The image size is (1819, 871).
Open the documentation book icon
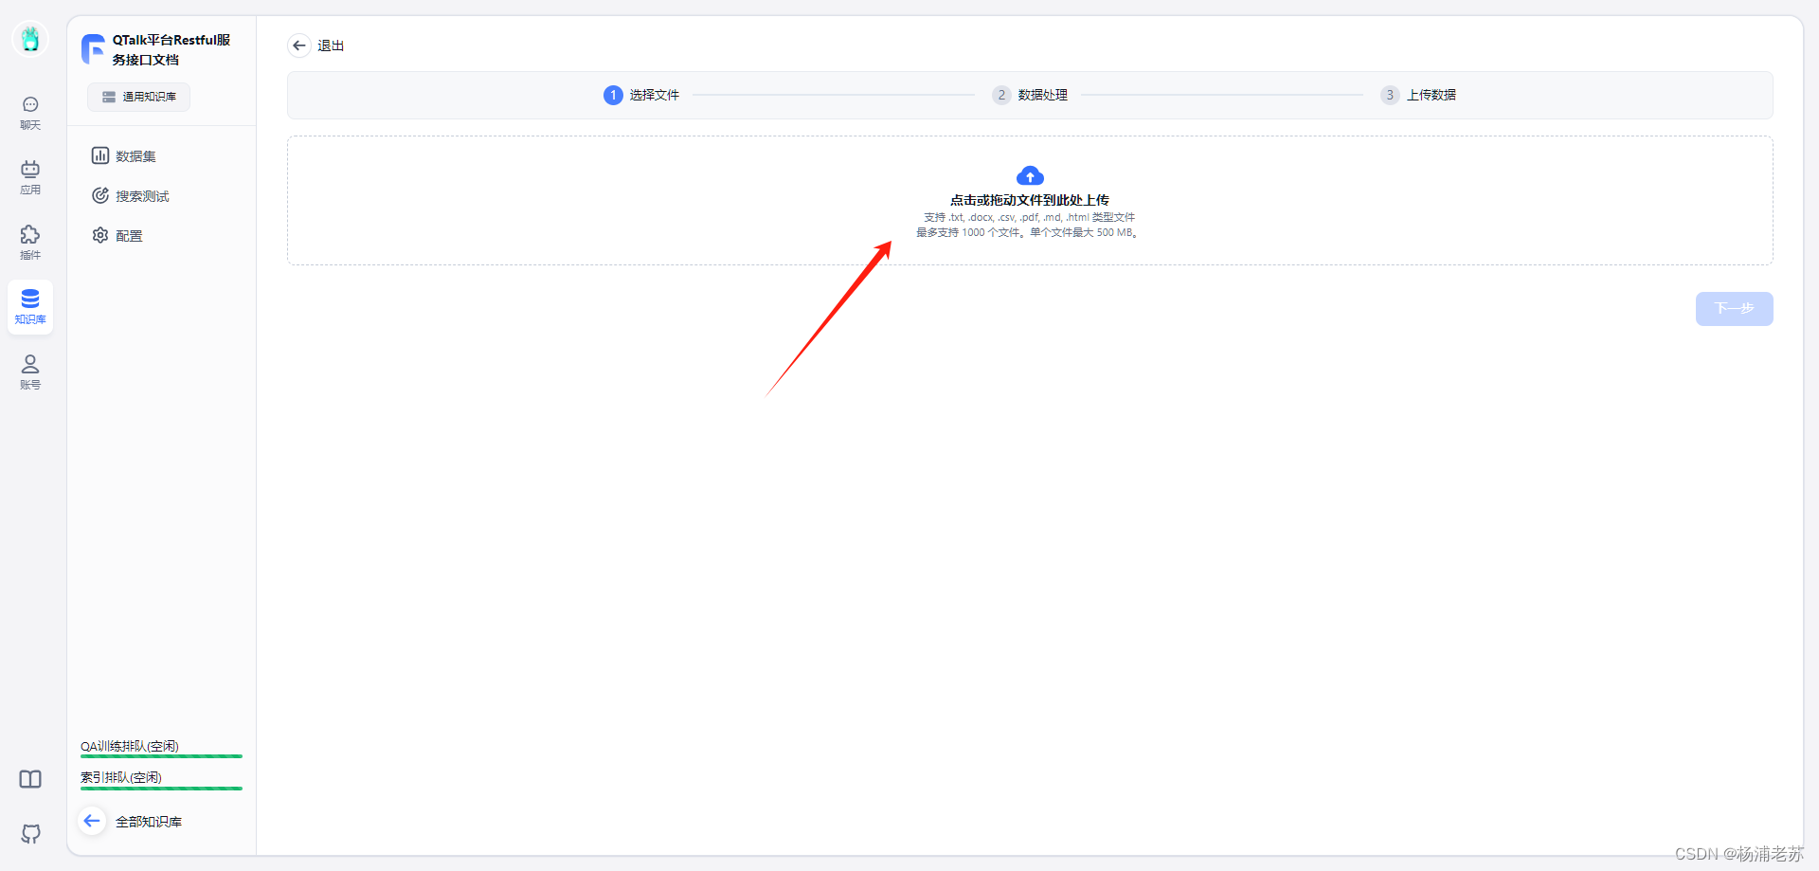pyautogui.click(x=30, y=779)
